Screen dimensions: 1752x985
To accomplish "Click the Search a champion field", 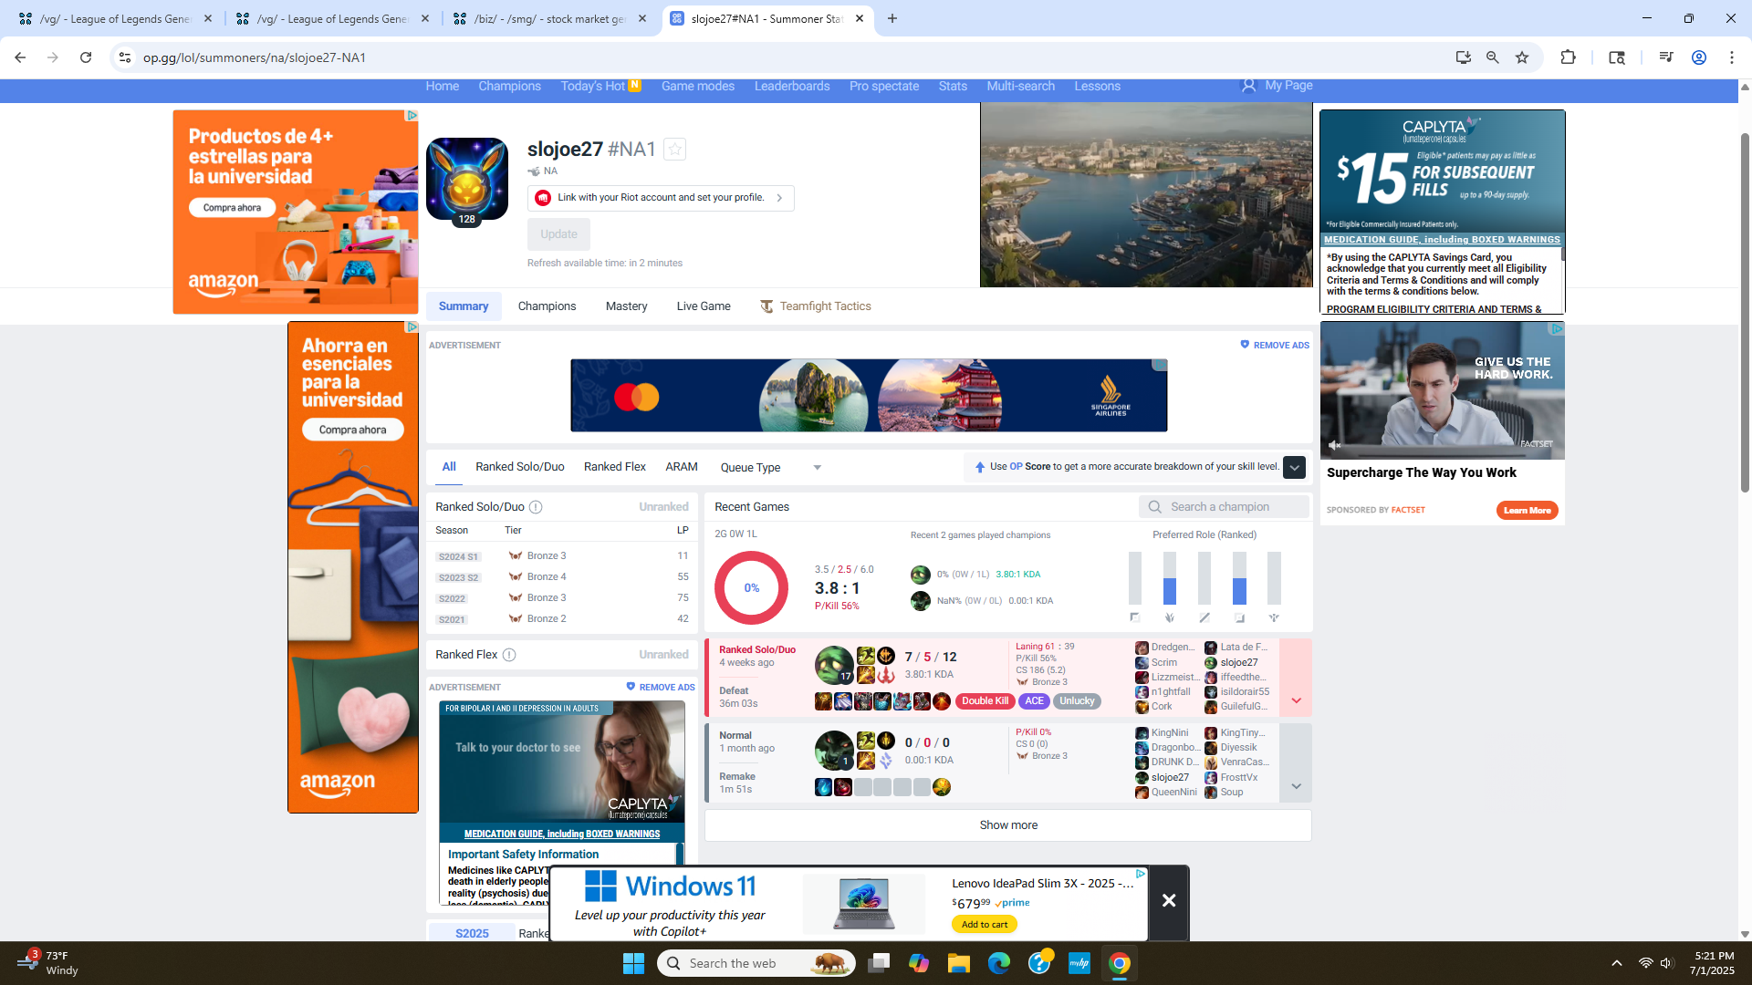I will pos(1224,507).
